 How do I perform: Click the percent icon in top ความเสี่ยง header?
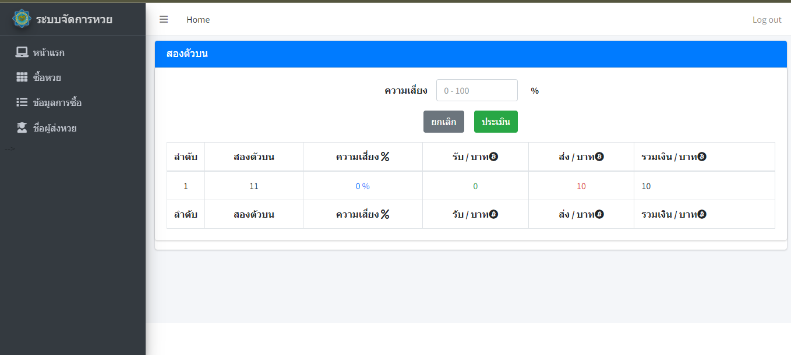click(x=385, y=157)
